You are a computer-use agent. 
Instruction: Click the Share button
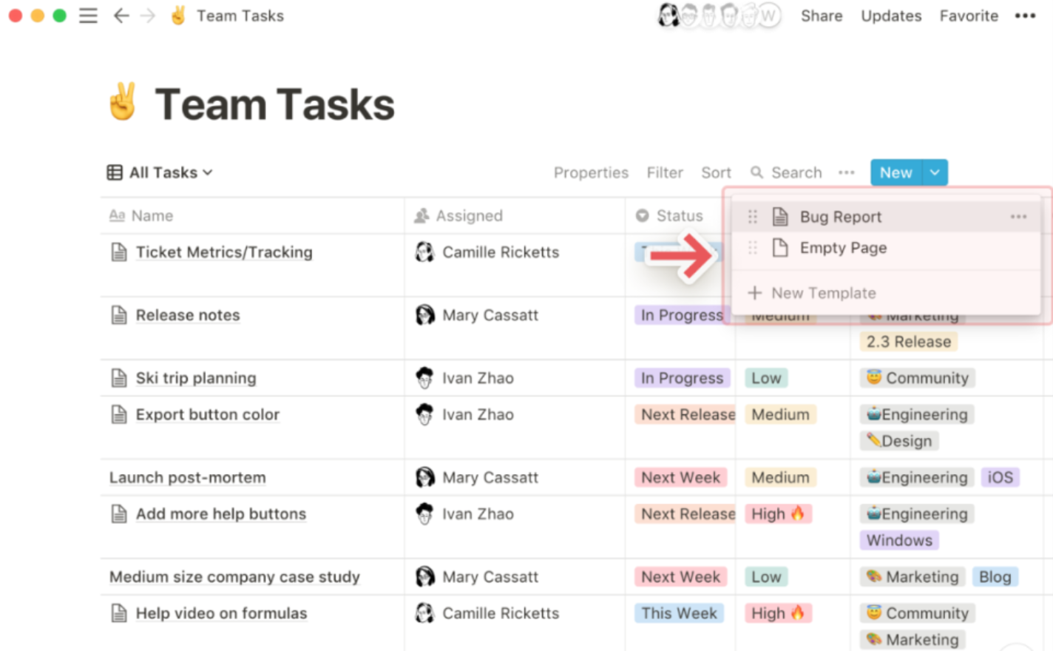[822, 16]
